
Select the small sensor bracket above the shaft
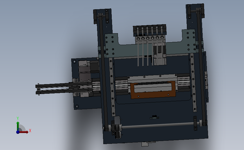pos(155,117)
